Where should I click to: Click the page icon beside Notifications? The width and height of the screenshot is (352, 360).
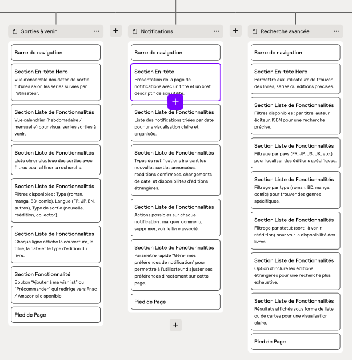[x=135, y=31]
